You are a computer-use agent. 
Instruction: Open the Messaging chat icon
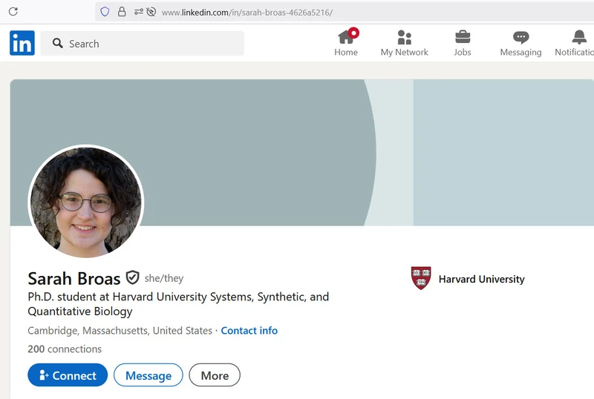tap(520, 38)
